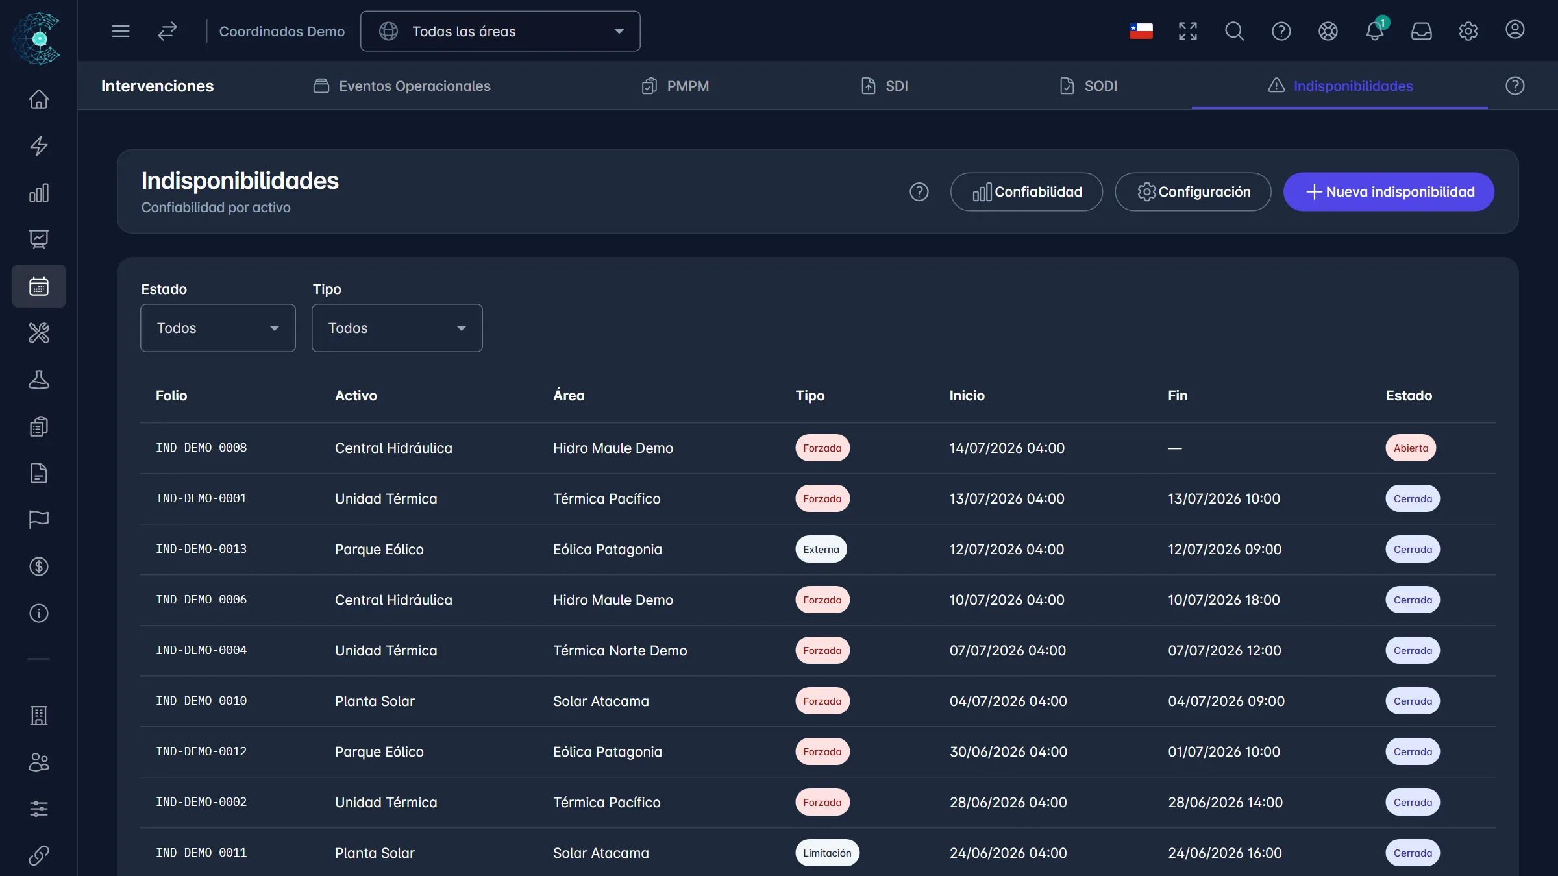Open the lightning bolt sidebar icon

[x=39, y=146]
